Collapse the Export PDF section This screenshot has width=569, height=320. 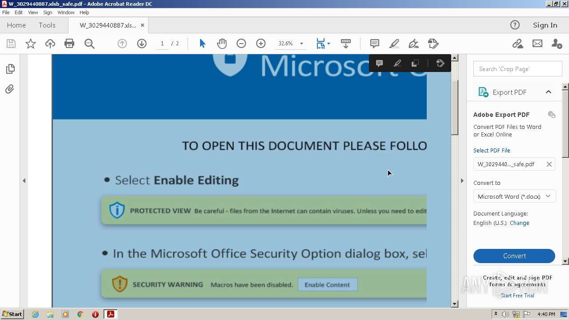(549, 92)
